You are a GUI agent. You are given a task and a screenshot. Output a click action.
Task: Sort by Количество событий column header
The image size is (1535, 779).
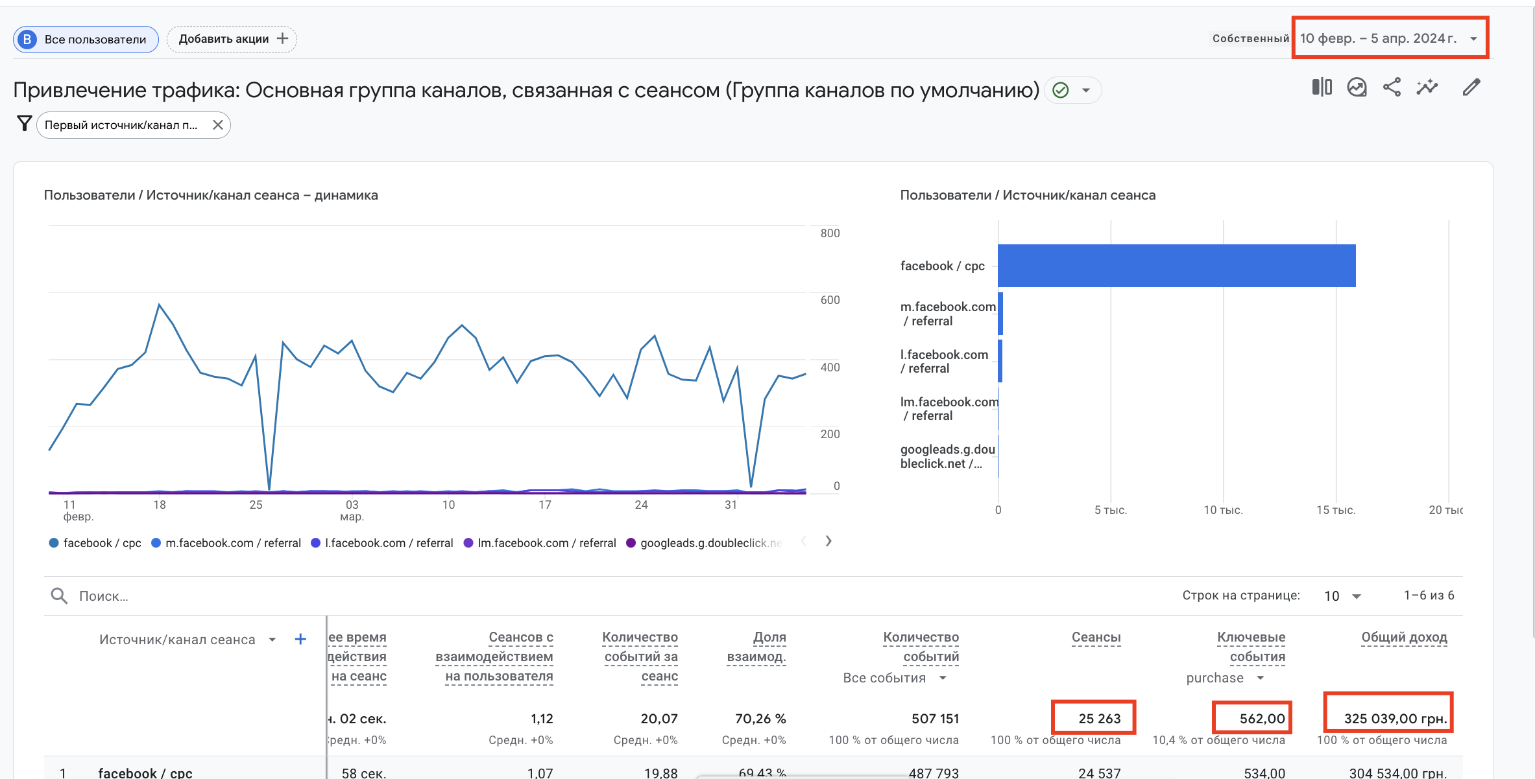921,647
